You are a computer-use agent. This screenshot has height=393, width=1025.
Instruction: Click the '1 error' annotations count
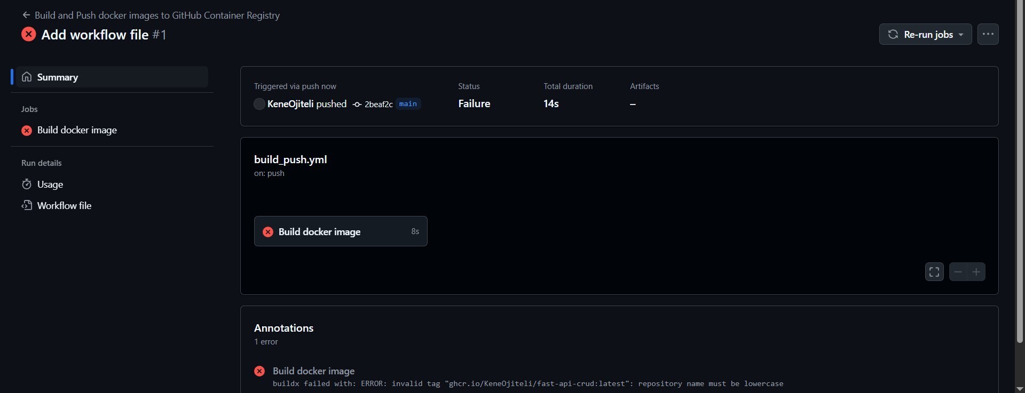[x=266, y=342]
